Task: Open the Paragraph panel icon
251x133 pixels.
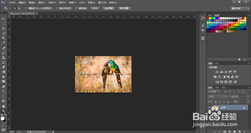Action: coord(203,30)
